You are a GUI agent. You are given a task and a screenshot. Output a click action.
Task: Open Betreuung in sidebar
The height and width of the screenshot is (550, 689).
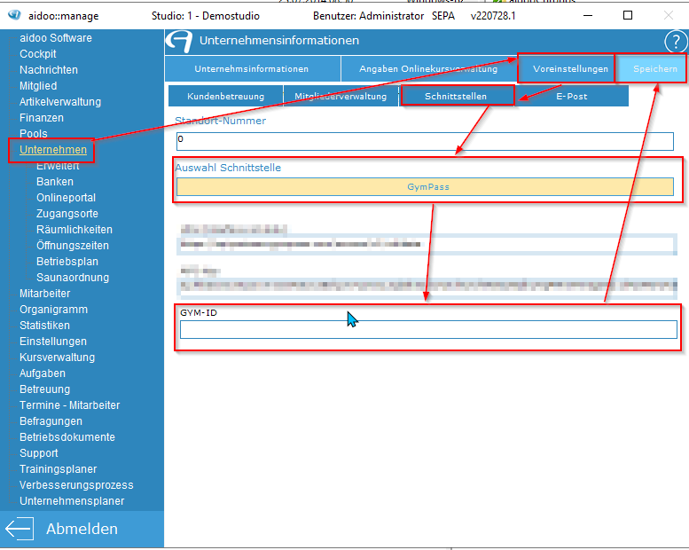[x=44, y=389]
